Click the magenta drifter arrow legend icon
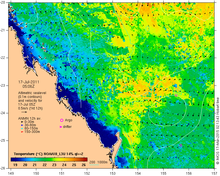The image size is (220, 176). point(61,127)
